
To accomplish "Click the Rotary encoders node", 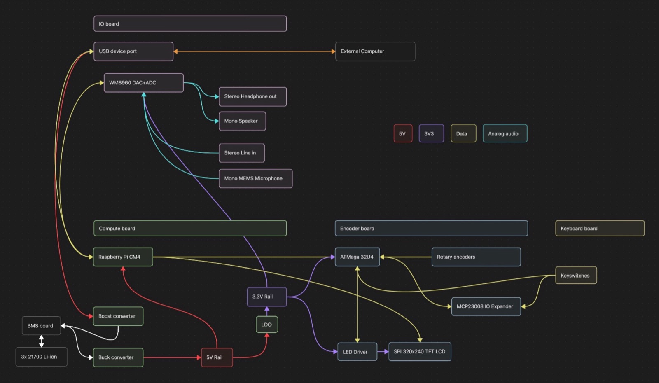I will click(x=476, y=257).
